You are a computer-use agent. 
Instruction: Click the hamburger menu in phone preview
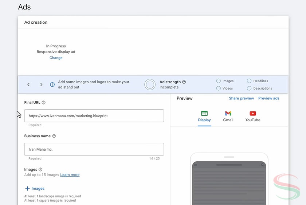tap(196, 165)
